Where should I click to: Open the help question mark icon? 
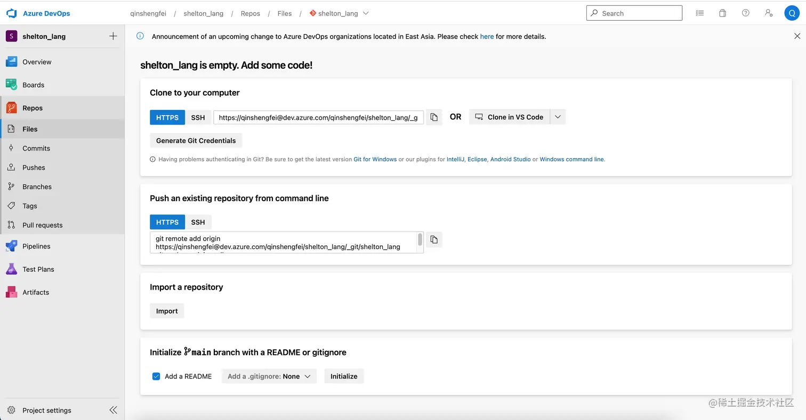point(745,13)
